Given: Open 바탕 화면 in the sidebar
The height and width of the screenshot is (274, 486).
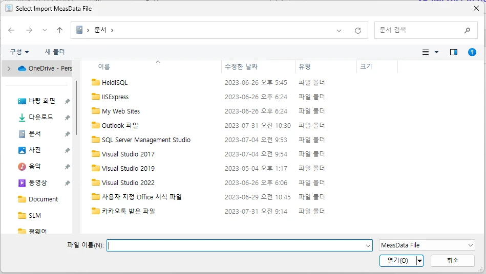Looking at the screenshot, I should (42, 101).
